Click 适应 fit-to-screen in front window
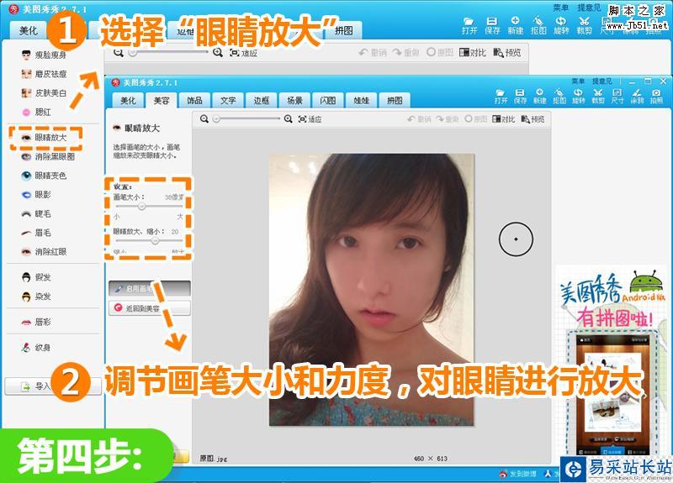Screen dimensions: 673x483 (310, 119)
